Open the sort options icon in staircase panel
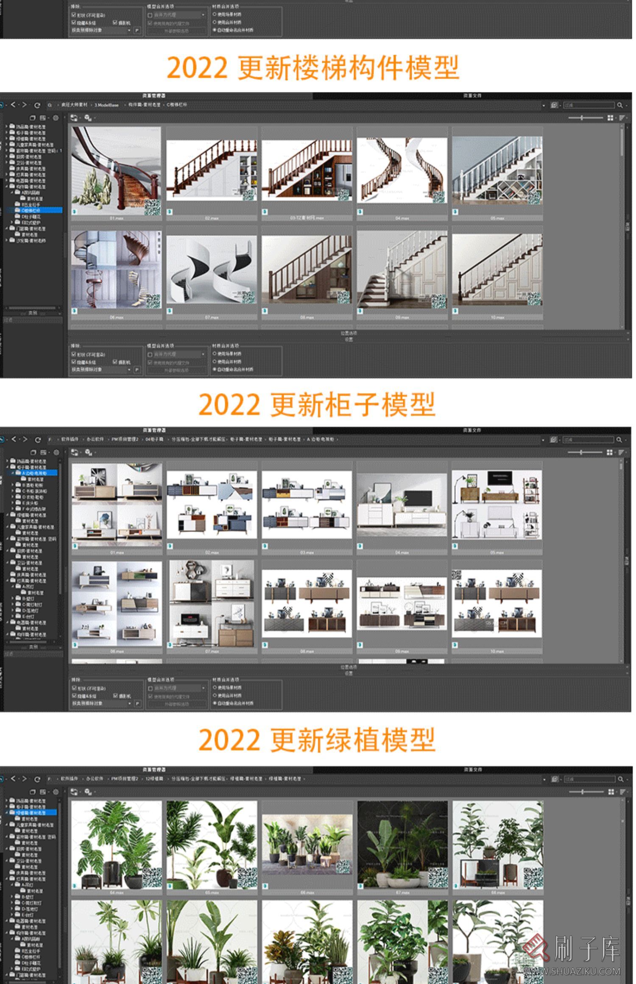The width and height of the screenshot is (636, 984). (622, 118)
